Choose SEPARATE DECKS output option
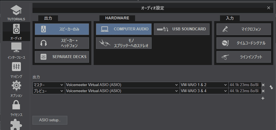 [62, 57]
